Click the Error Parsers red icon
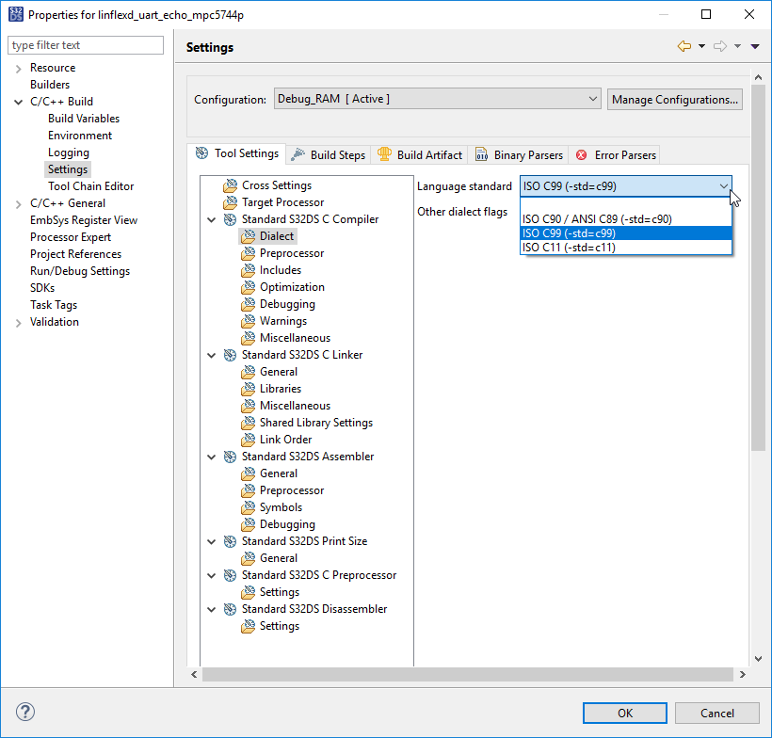The image size is (772, 738). click(582, 155)
